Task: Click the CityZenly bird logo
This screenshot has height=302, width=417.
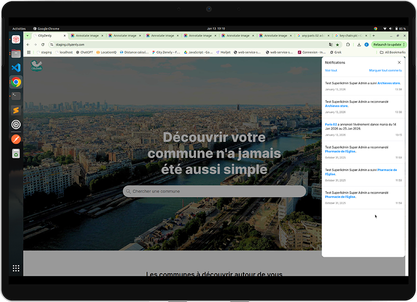Action: (x=36, y=66)
